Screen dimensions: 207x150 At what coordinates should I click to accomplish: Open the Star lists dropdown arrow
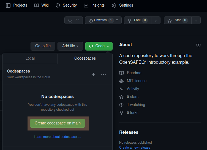click(196, 21)
